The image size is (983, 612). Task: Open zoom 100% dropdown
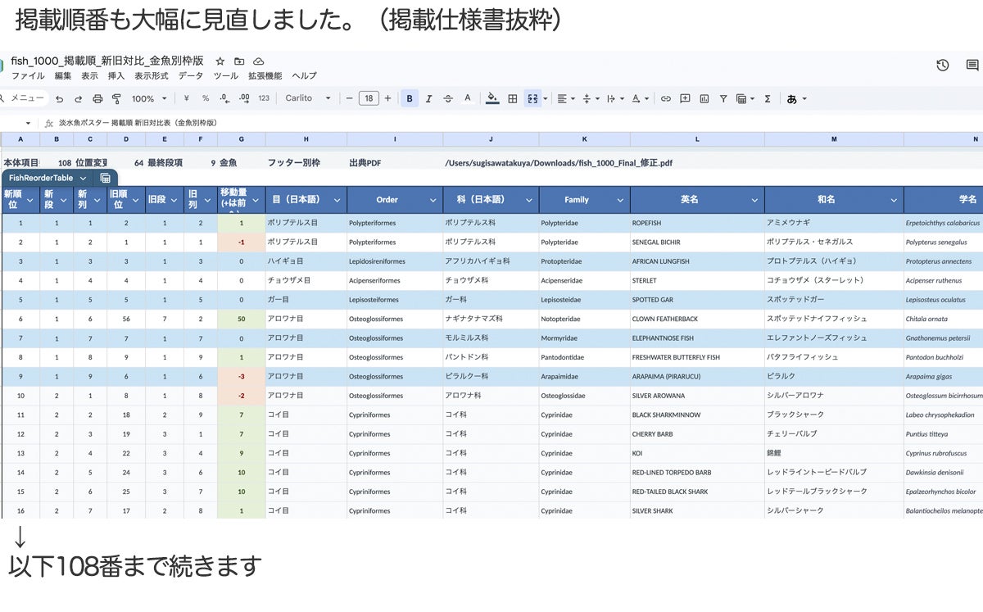(149, 98)
